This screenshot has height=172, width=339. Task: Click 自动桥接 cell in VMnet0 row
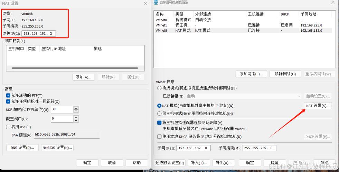(x=203, y=20)
